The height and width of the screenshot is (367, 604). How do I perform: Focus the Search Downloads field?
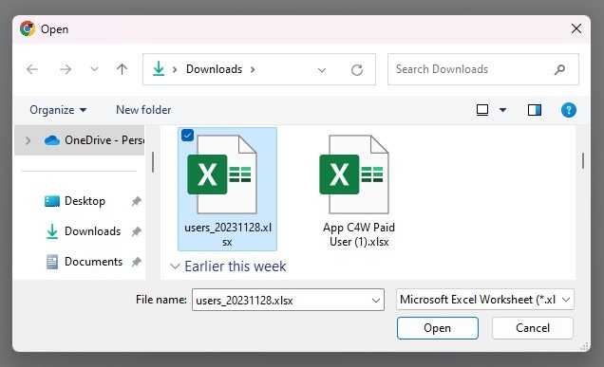(483, 69)
